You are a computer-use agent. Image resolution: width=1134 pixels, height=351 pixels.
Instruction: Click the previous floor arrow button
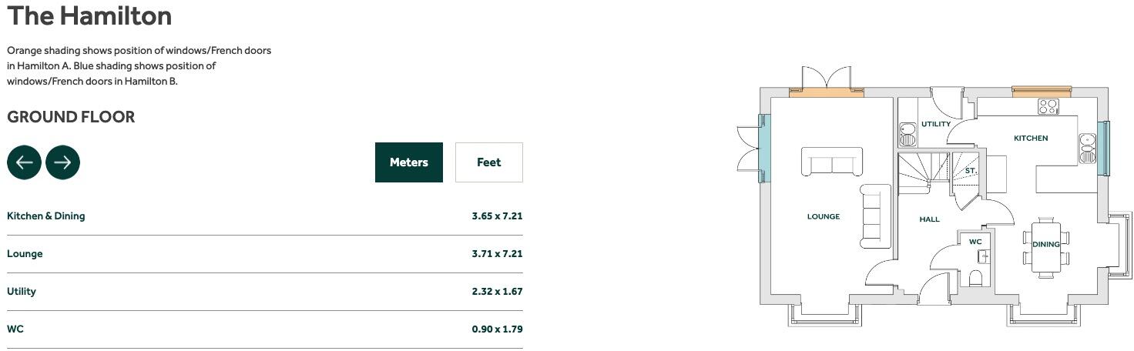pyautogui.click(x=24, y=162)
